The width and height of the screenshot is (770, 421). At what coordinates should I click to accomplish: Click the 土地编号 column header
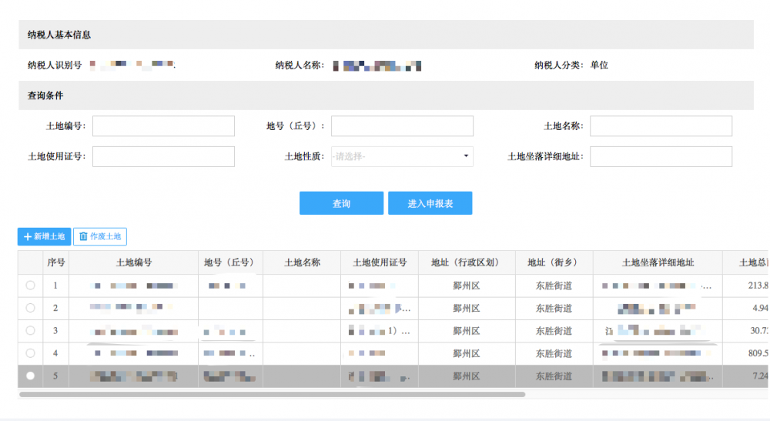click(x=133, y=262)
